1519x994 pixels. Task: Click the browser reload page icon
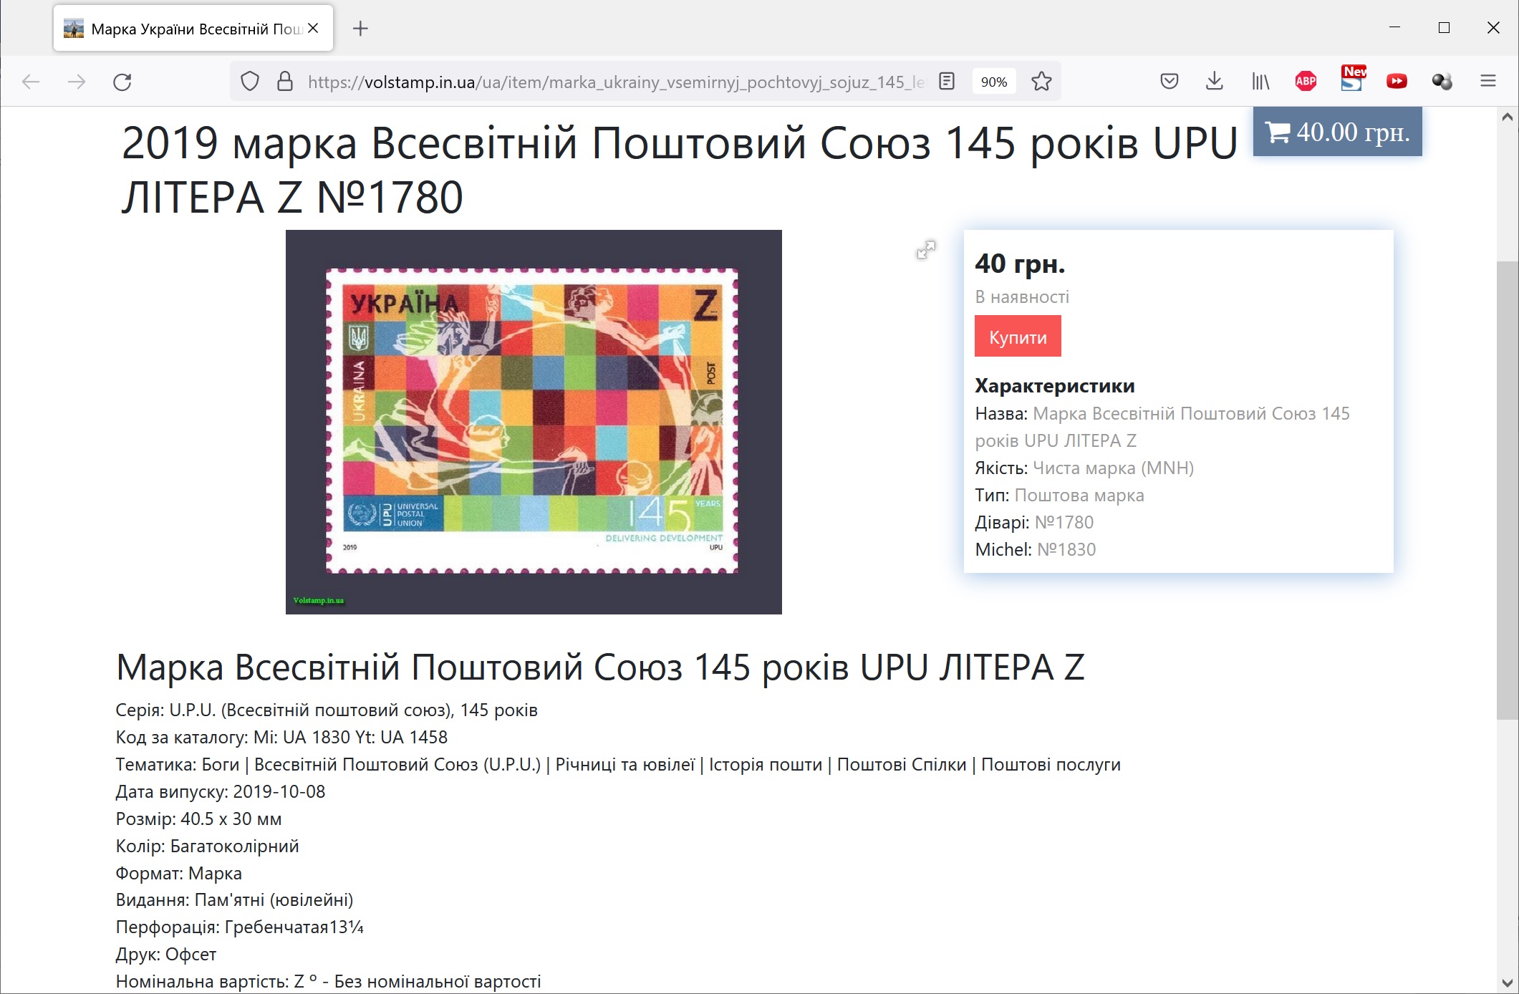[x=122, y=82]
